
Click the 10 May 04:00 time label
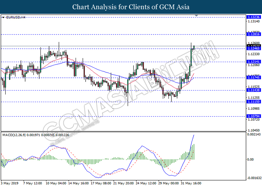(56, 183)
